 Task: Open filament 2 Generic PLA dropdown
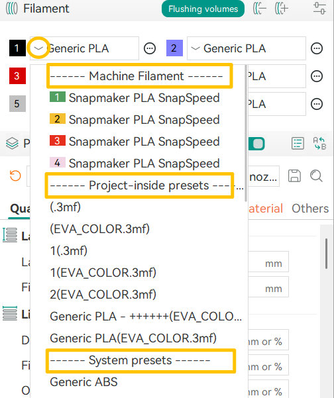(x=247, y=48)
